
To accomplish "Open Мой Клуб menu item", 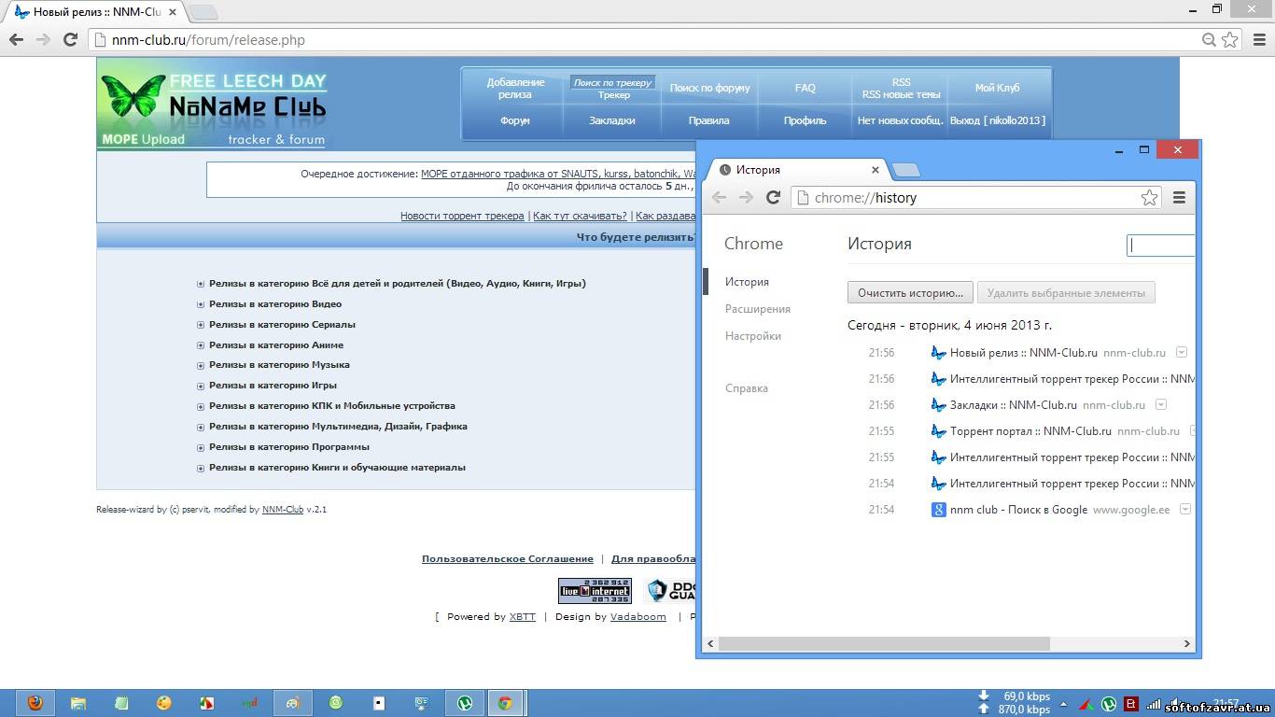I will 997,88.
